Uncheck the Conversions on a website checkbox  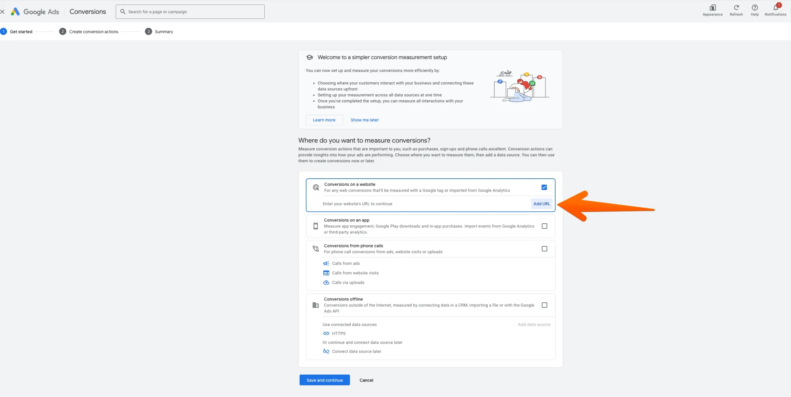click(544, 187)
